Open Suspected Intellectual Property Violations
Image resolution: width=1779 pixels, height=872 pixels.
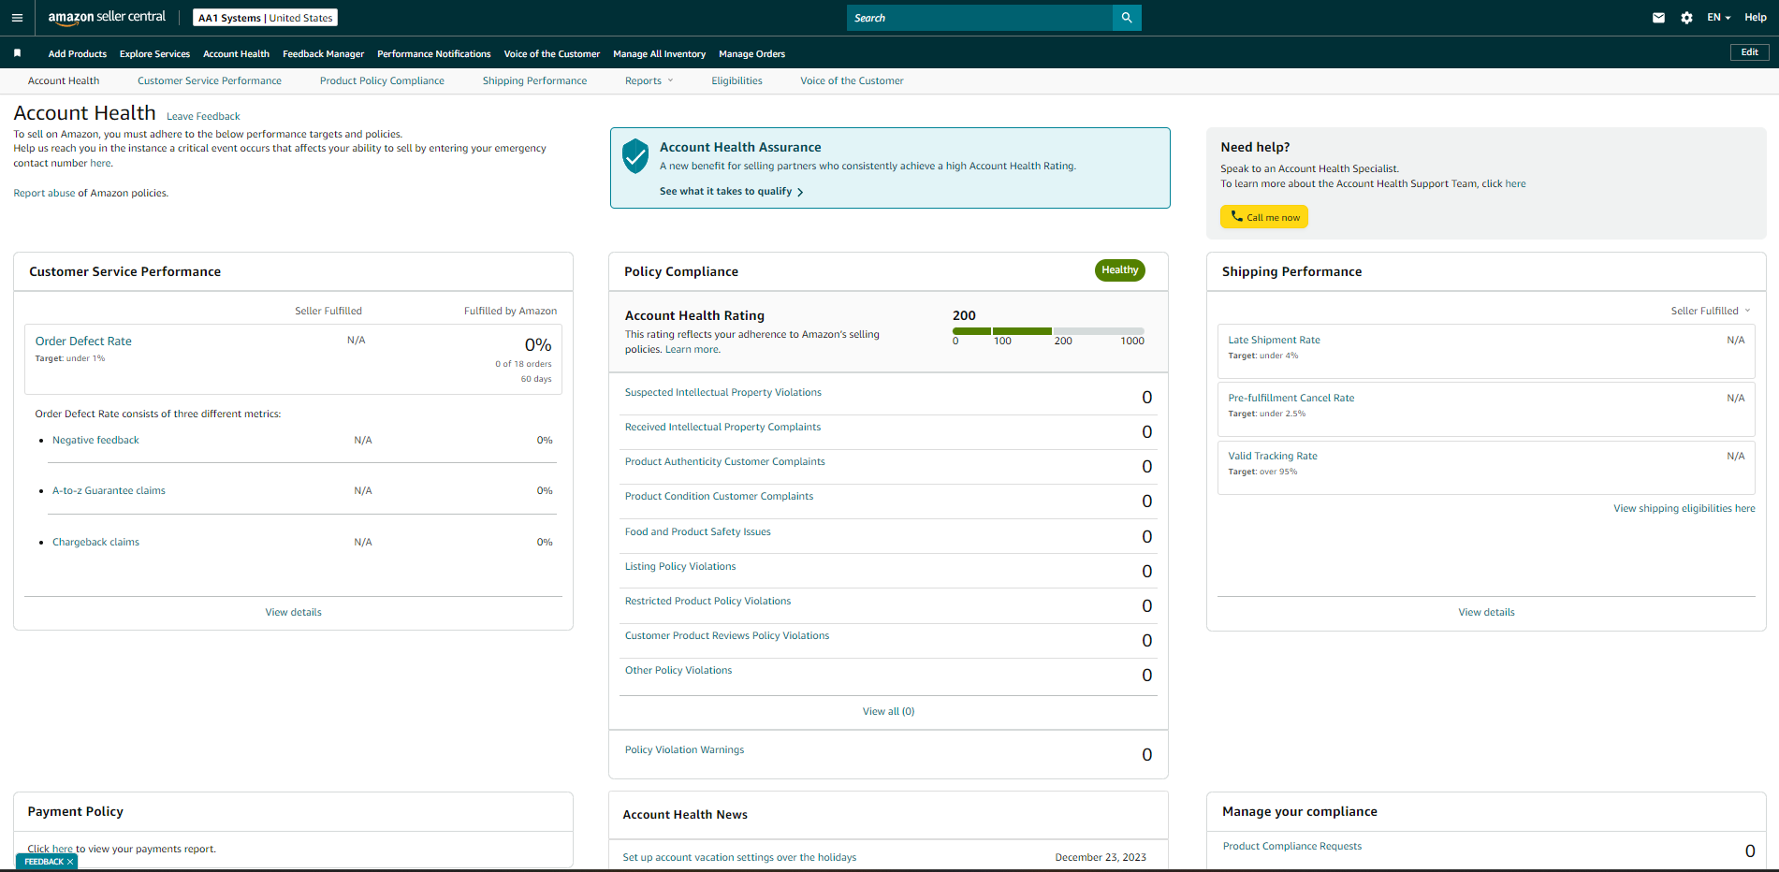[723, 393]
